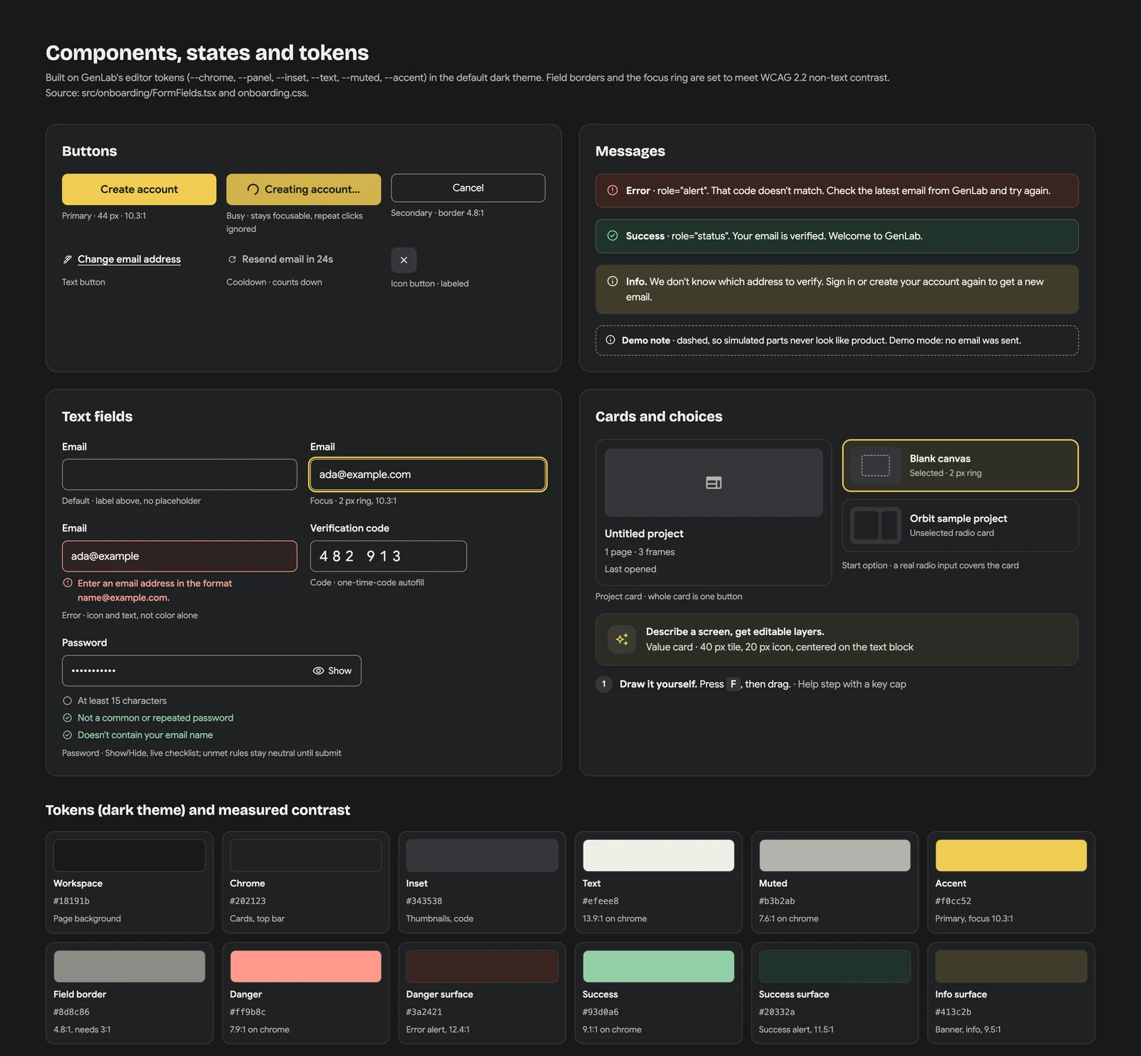Click the X icon button labeled close
This screenshot has width=1141, height=1056.
tap(404, 260)
